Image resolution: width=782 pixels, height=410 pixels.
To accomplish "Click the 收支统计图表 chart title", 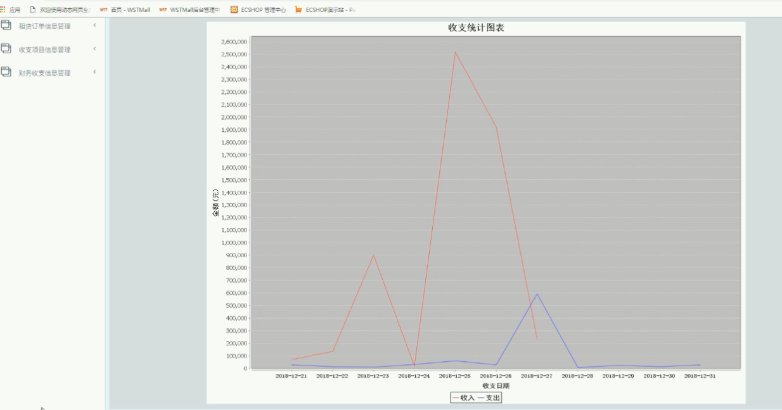I will click(x=476, y=28).
